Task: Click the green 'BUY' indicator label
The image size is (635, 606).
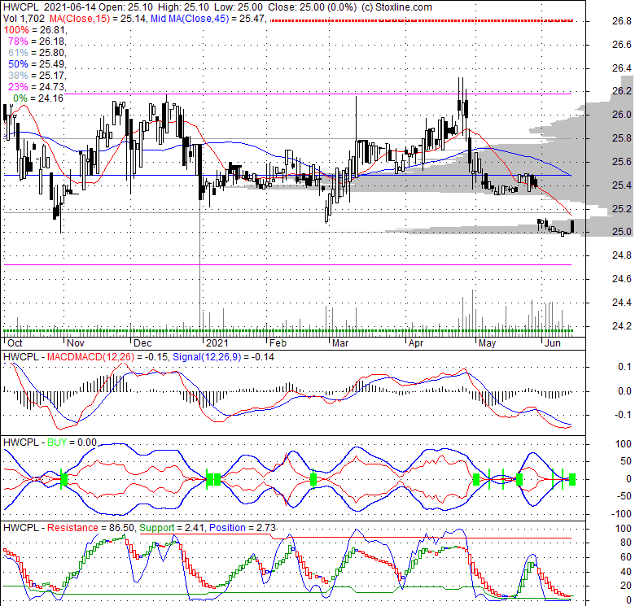Action: (57, 443)
